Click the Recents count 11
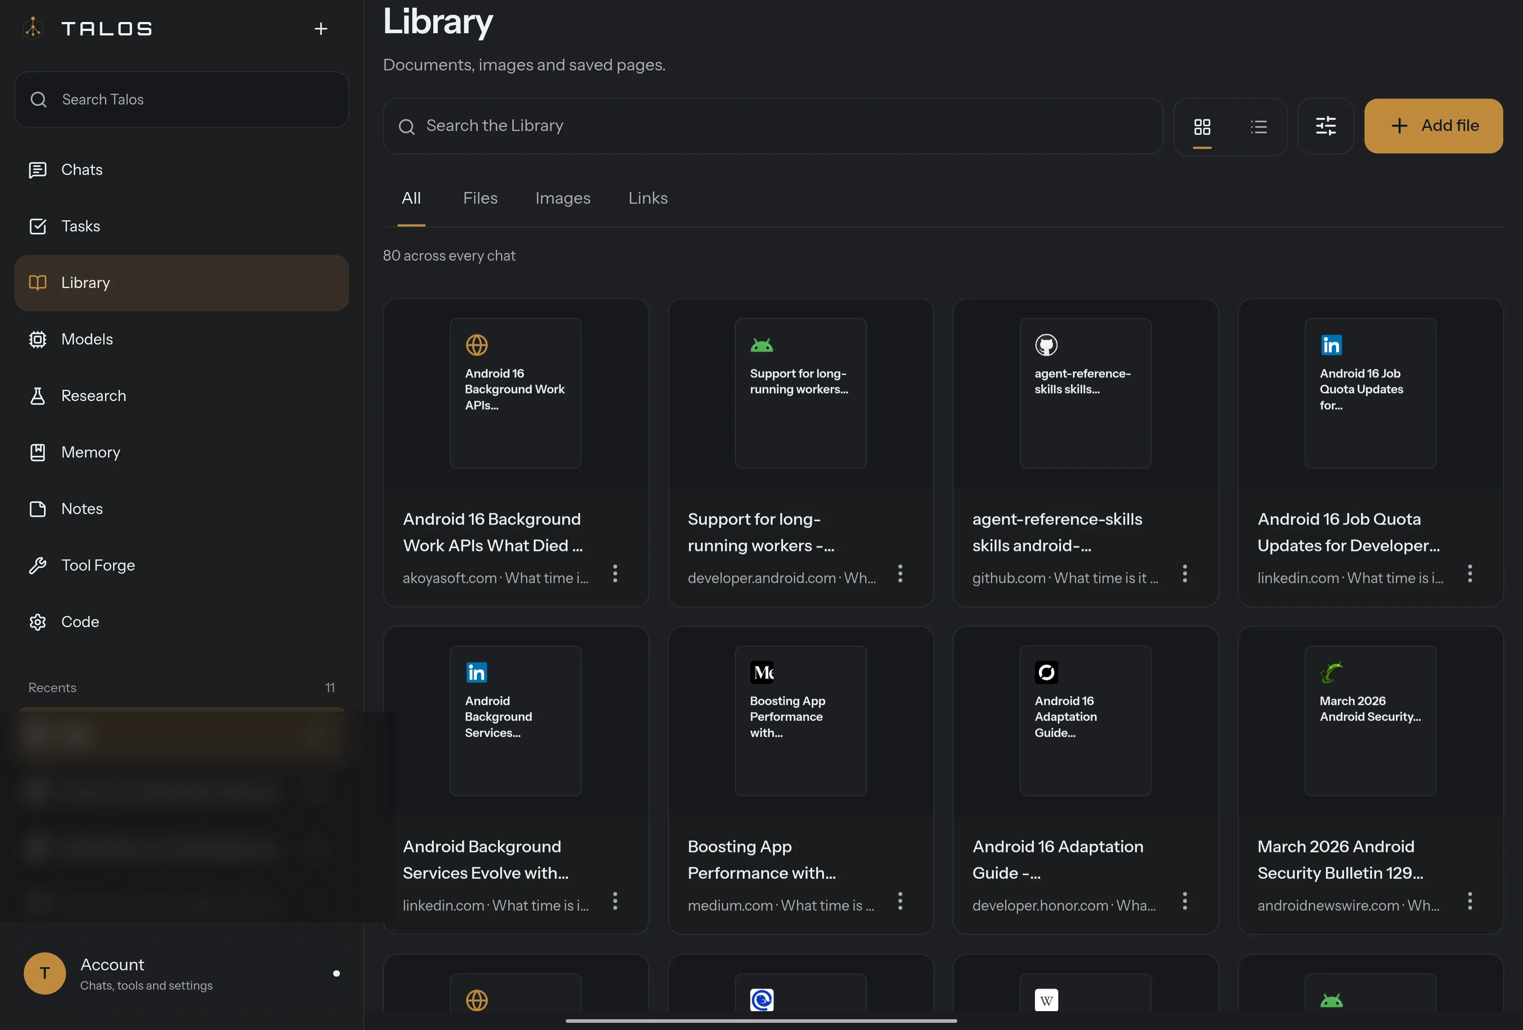Viewport: 1523px width, 1030px height. pos(330,688)
